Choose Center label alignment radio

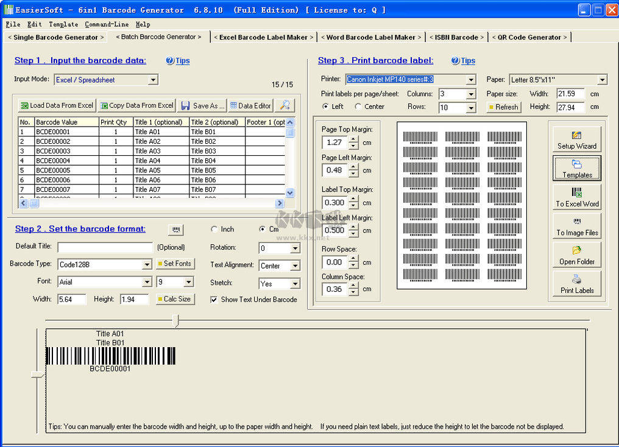coord(358,107)
